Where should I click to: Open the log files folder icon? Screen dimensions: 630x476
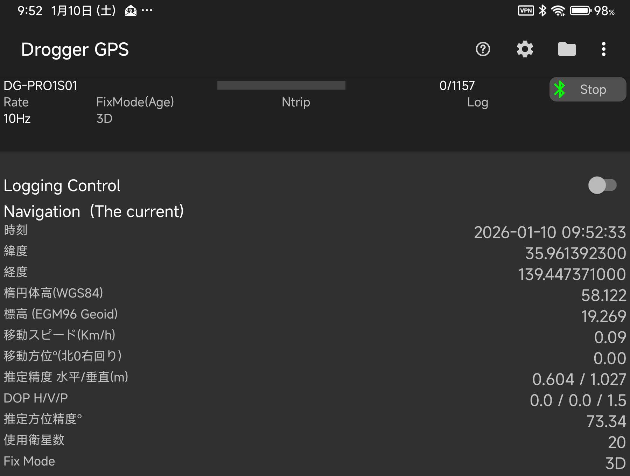click(567, 49)
